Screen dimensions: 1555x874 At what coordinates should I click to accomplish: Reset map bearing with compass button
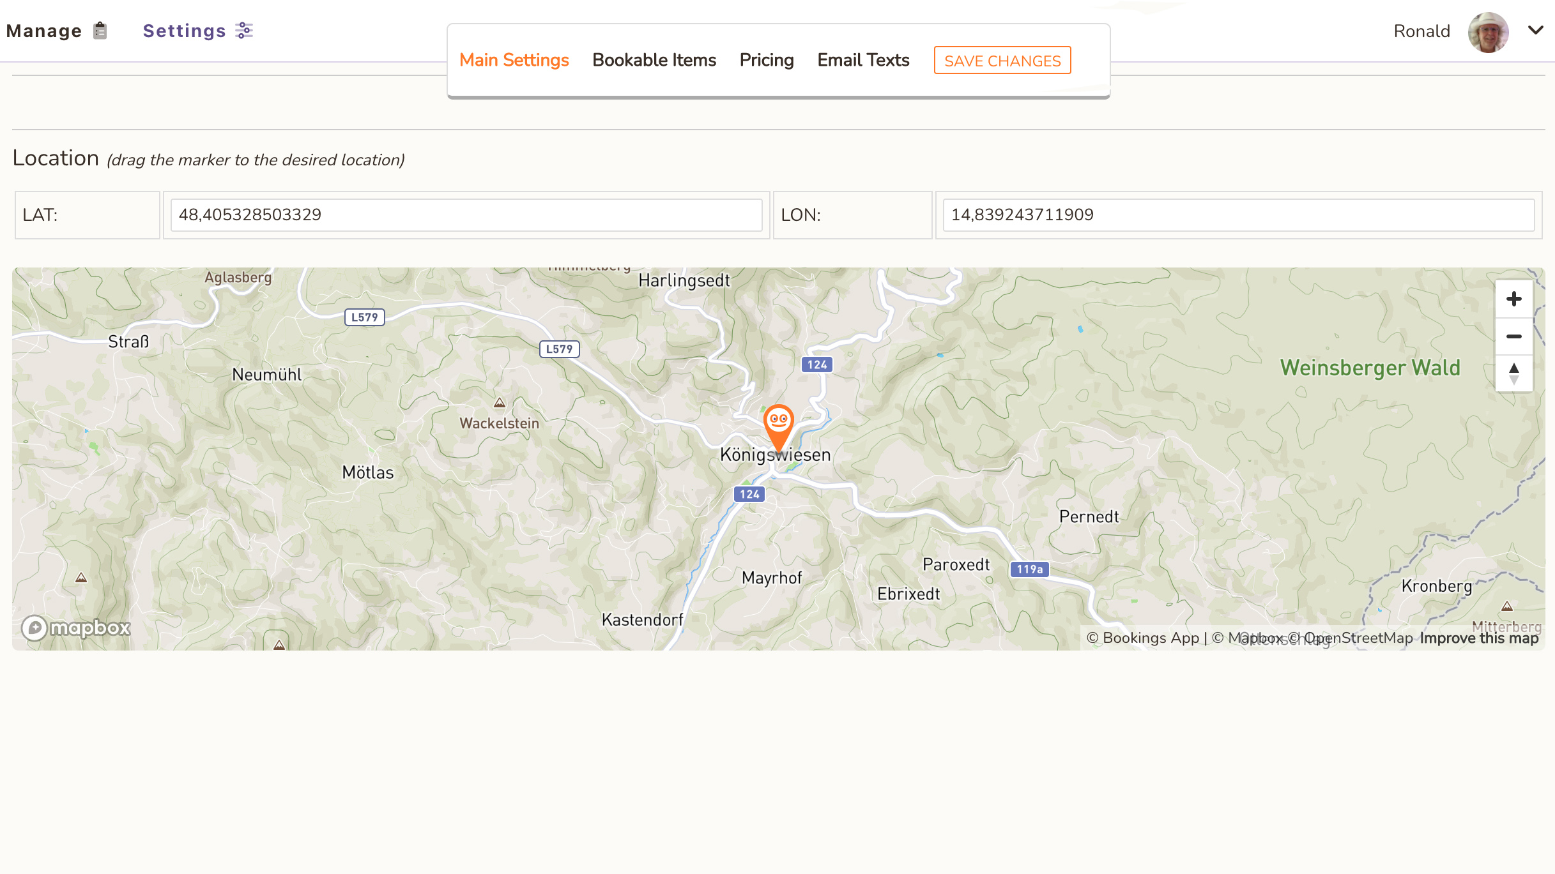pyautogui.click(x=1513, y=373)
